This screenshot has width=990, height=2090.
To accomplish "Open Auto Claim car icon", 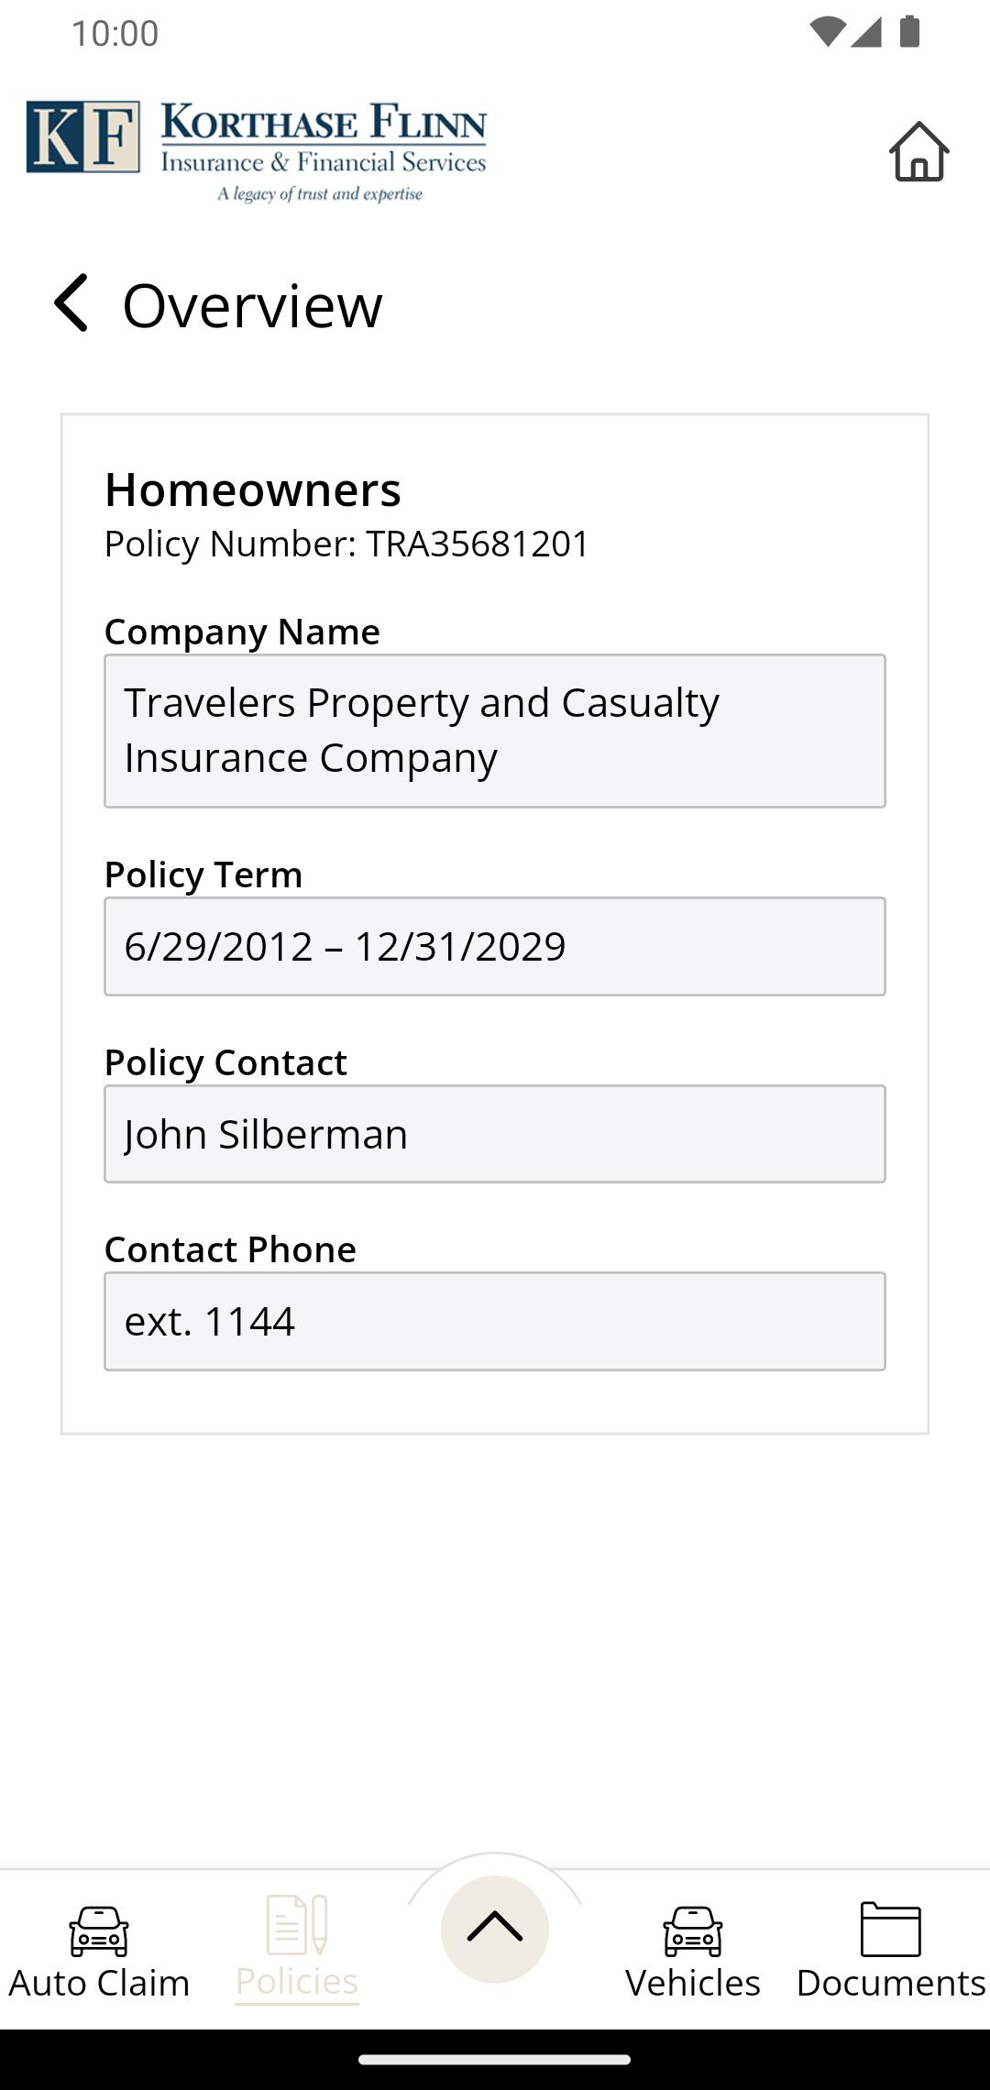I will (x=99, y=1930).
